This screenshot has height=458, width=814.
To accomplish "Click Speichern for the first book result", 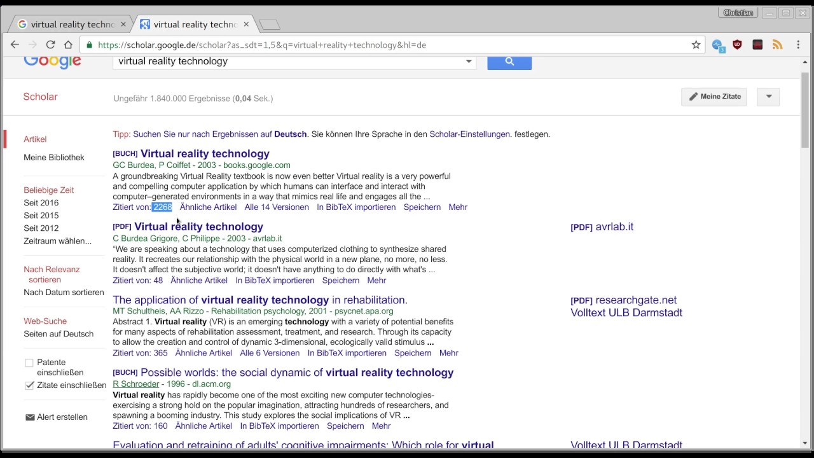I will click(422, 207).
